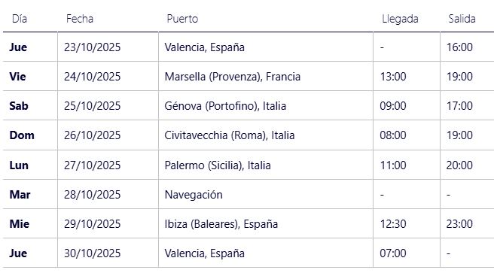Select the Puerto column header
Image resolution: width=494 pixels, height=273 pixels.
[x=182, y=19]
